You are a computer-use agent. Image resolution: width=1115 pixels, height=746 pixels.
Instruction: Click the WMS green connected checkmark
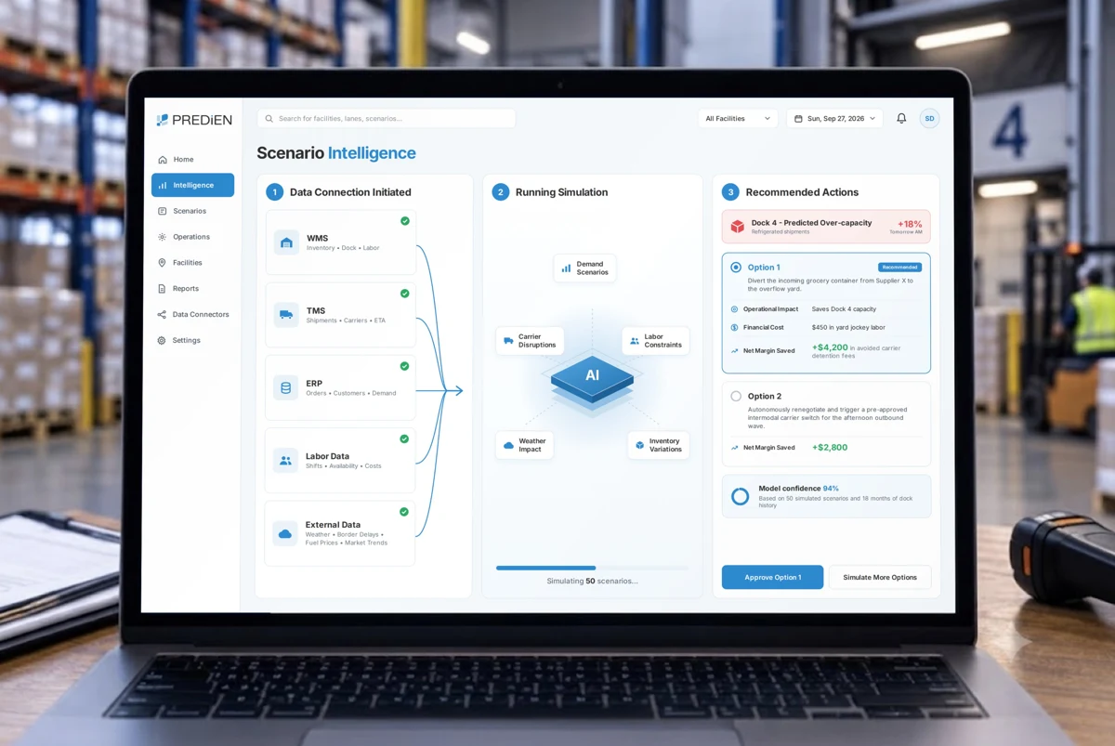[405, 221]
